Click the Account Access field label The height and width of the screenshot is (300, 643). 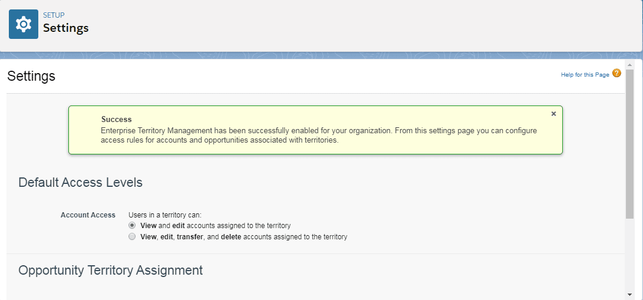click(x=88, y=215)
